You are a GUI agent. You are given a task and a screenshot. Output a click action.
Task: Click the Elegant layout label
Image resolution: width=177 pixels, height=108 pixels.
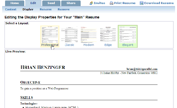click(128, 45)
